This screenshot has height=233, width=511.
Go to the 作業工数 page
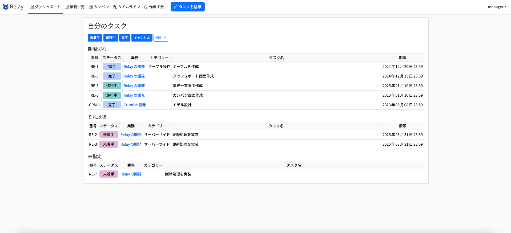pos(154,7)
